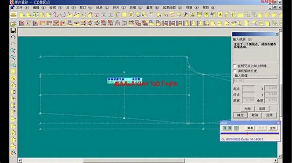The image size is (292, 163).
Task: Open the 视窗 menu
Action: coord(192,8)
